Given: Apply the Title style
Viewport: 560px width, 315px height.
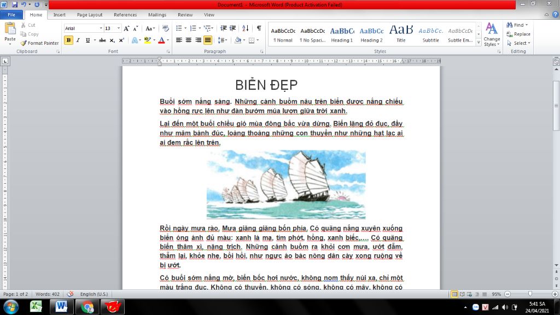Looking at the screenshot, I should tap(401, 34).
